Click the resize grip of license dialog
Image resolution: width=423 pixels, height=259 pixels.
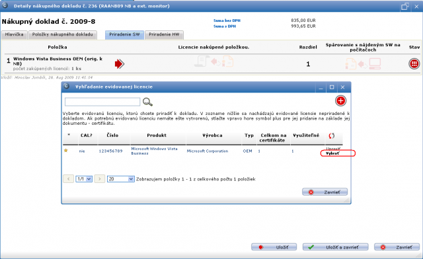click(347, 200)
